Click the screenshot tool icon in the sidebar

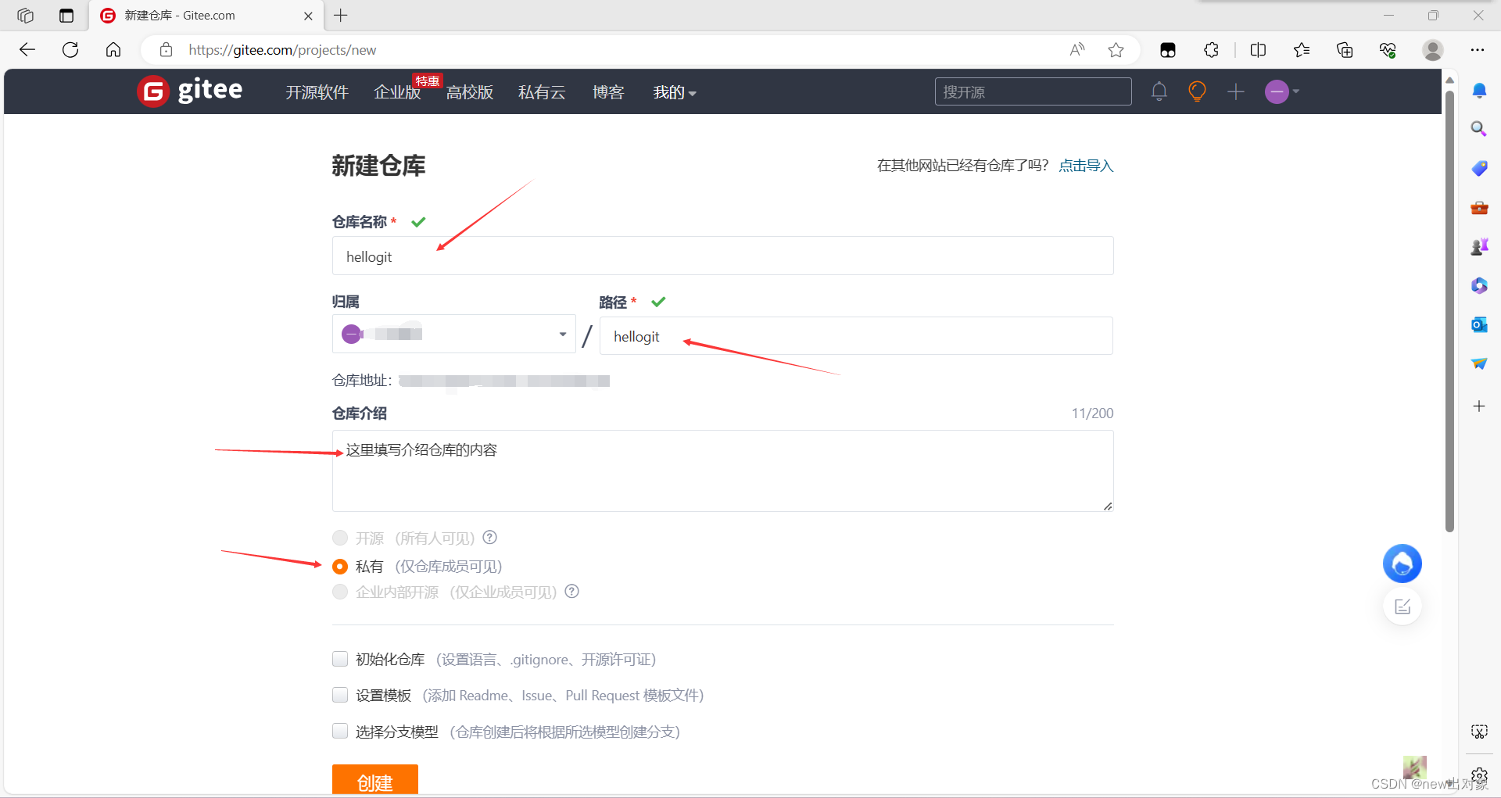[x=1479, y=732]
